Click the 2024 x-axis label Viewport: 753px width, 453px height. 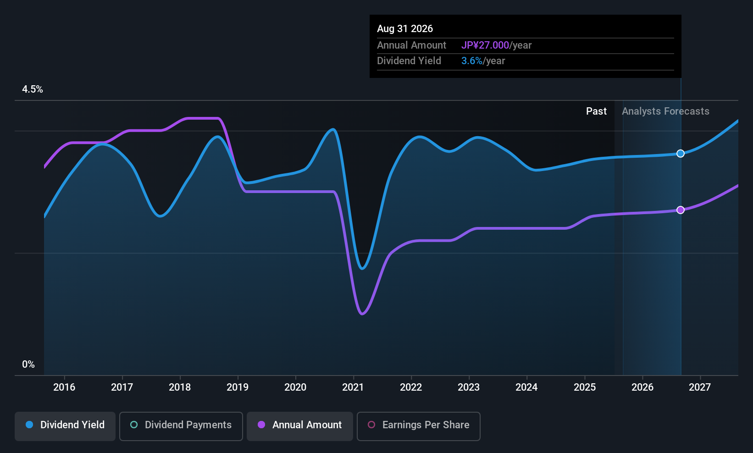click(526, 387)
